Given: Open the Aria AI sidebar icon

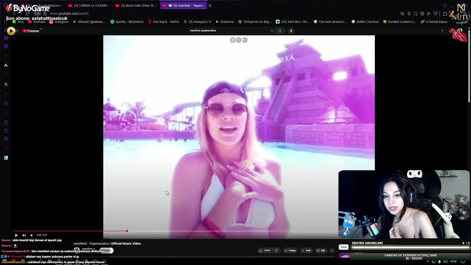Looking at the screenshot, I should coord(6,65).
